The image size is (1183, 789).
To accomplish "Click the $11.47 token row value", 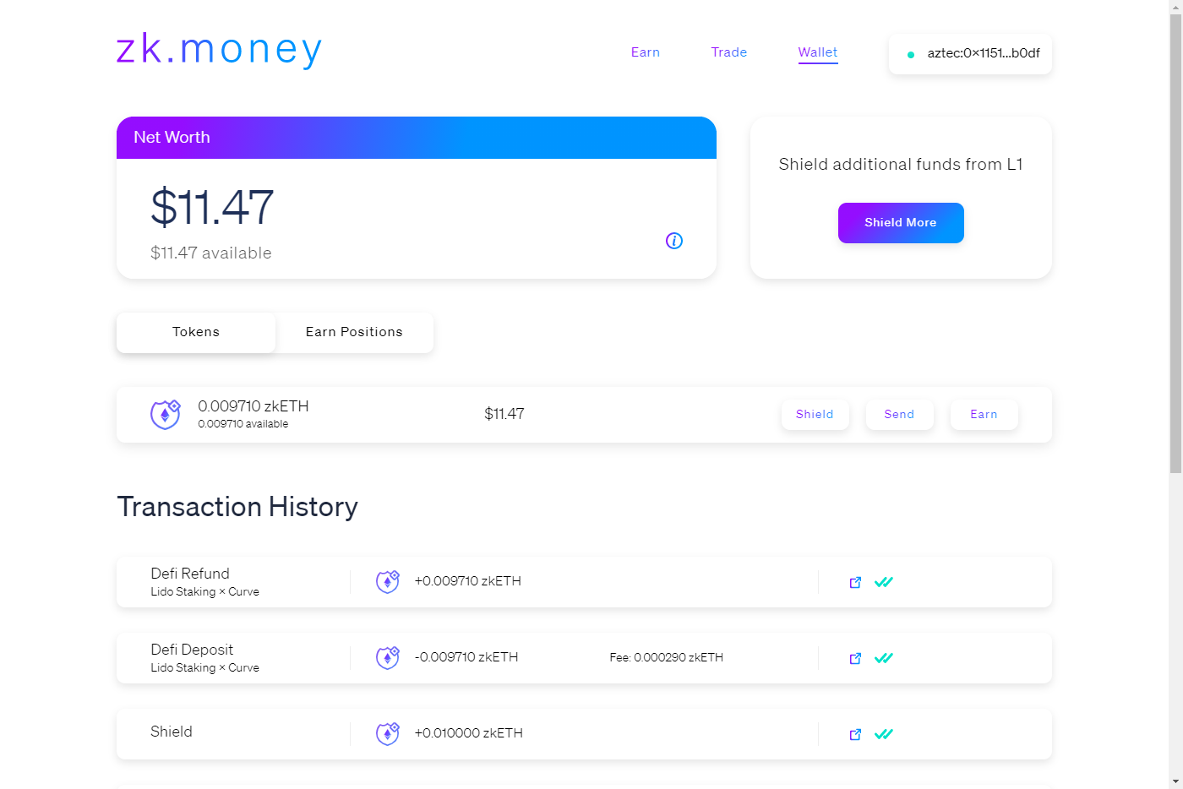I will tap(504, 414).
